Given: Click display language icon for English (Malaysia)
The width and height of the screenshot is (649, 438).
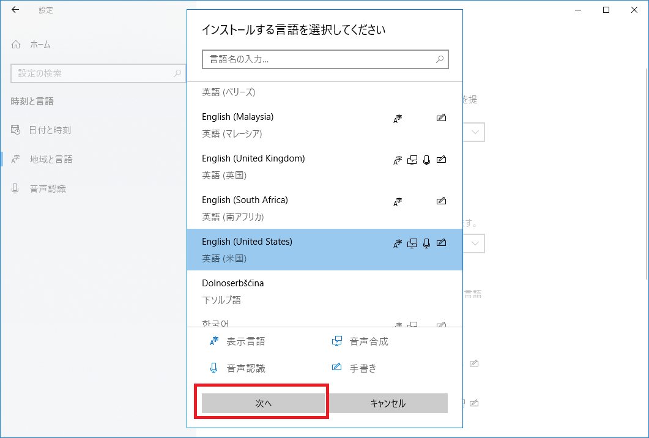Looking at the screenshot, I should coord(398,119).
